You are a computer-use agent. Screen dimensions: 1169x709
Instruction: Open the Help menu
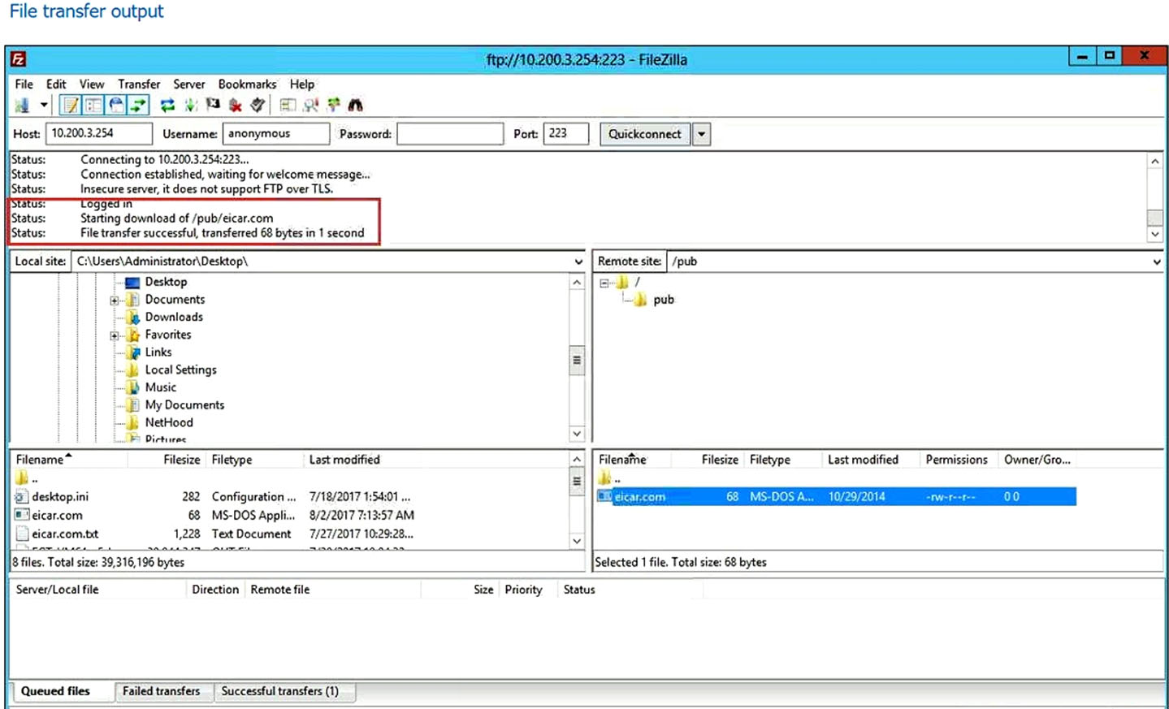tap(302, 84)
